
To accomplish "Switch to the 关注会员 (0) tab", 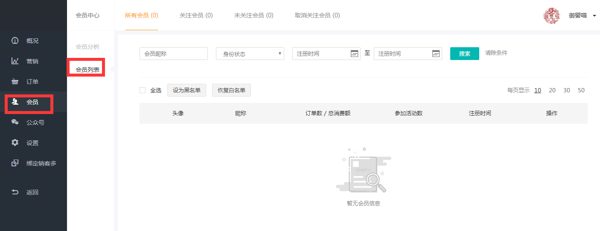I will [196, 15].
